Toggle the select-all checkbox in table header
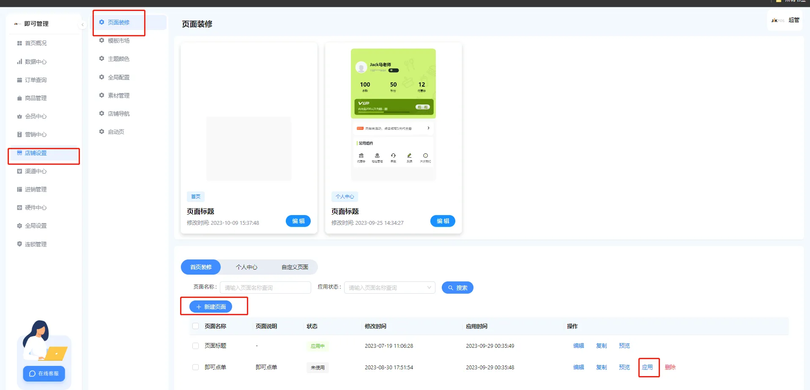The height and width of the screenshot is (390, 810). pyautogui.click(x=195, y=326)
